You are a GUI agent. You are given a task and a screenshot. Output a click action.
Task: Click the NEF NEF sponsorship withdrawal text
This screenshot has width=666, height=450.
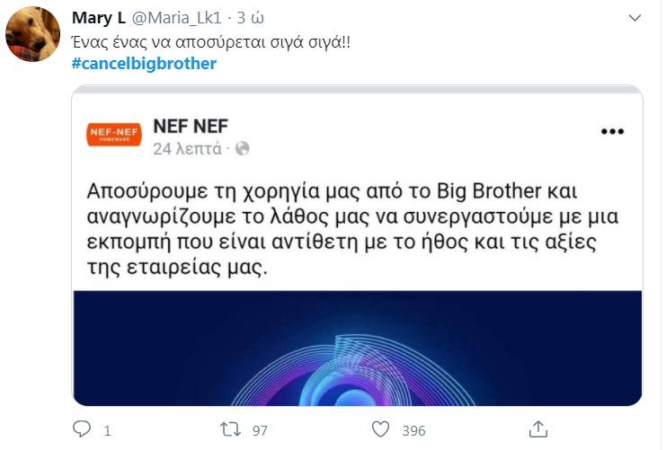pos(355,230)
